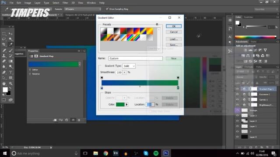
Task: Swap foreground and background colors
Action: click(10, 88)
